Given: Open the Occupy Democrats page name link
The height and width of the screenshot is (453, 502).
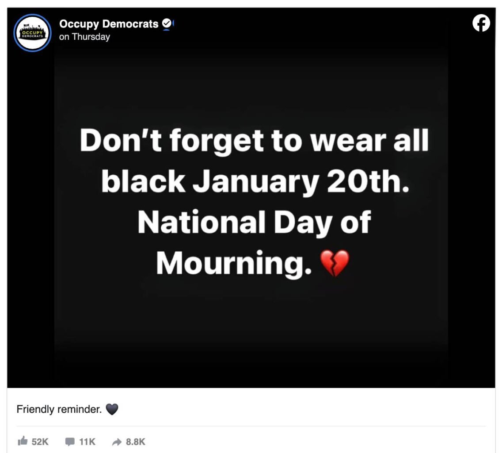Looking at the screenshot, I should [x=109, y=24].
